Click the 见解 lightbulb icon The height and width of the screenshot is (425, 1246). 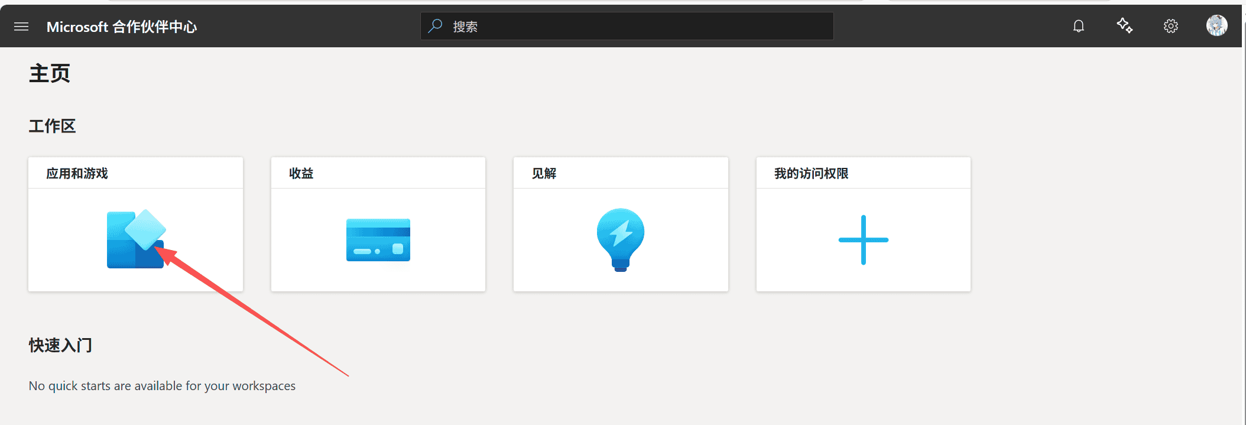tap(621, 239)
